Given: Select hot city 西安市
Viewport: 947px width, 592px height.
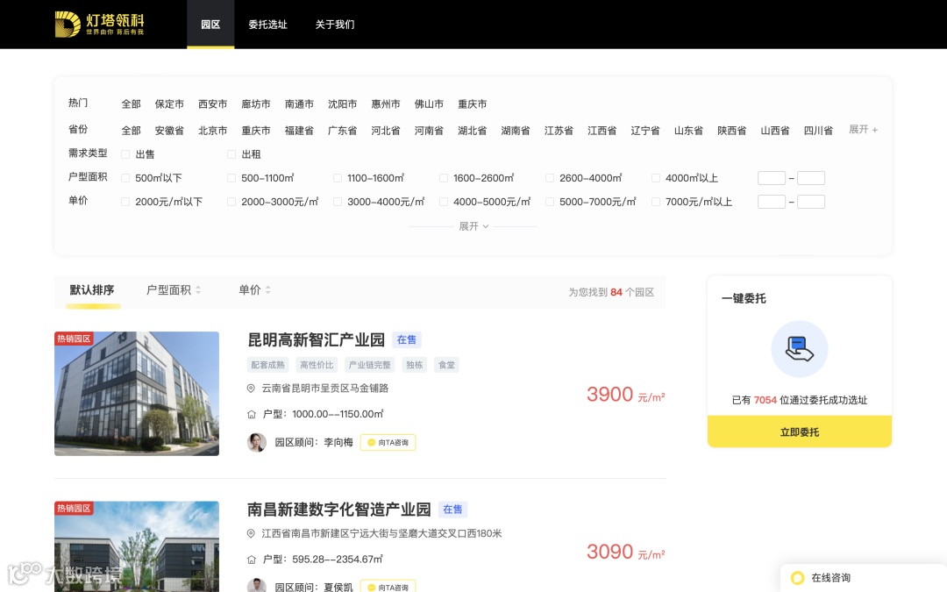Looking at the screenshot, I should pos(212,103).
